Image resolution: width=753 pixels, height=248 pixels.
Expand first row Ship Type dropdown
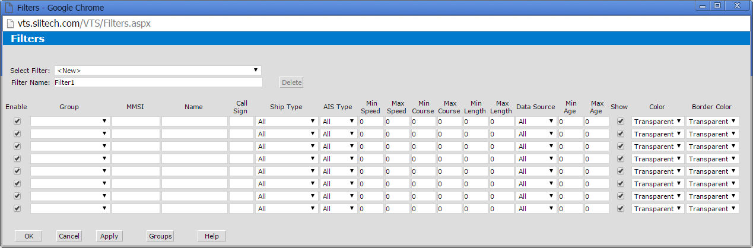pyautogui.click(x=287, y=122)
